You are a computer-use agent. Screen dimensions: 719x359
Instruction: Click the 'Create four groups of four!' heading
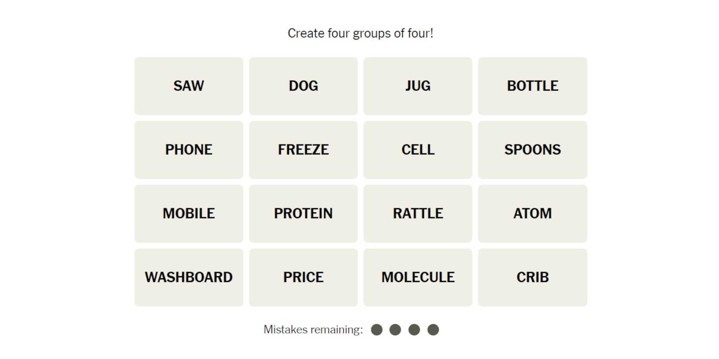pyautogui.click(x=360, y=34)
